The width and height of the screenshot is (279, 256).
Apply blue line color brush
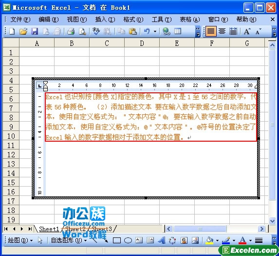point(226,240)
